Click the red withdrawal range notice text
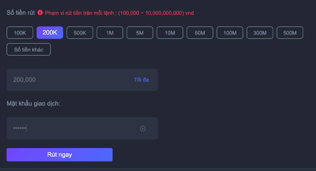 (119, 13)
